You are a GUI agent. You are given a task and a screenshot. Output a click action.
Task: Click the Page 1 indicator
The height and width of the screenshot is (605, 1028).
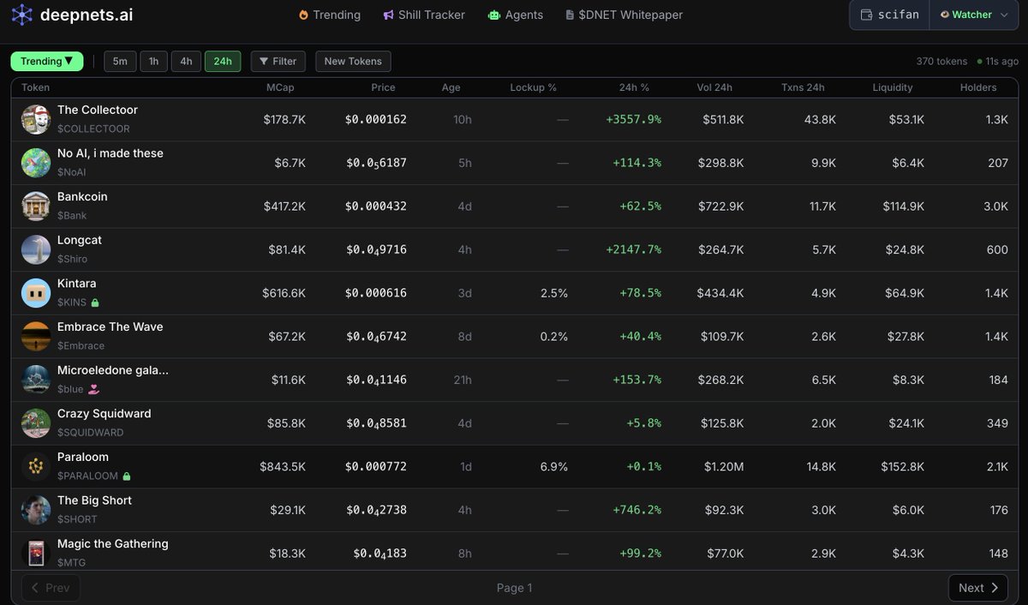point(514,588)
